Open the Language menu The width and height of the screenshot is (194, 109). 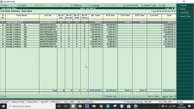click(94, 5)
